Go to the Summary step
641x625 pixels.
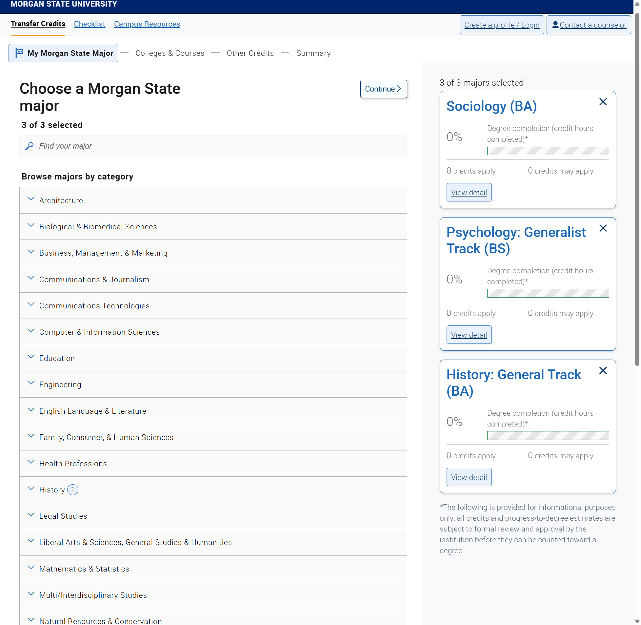pyautogui.click(x=313, y=53)
